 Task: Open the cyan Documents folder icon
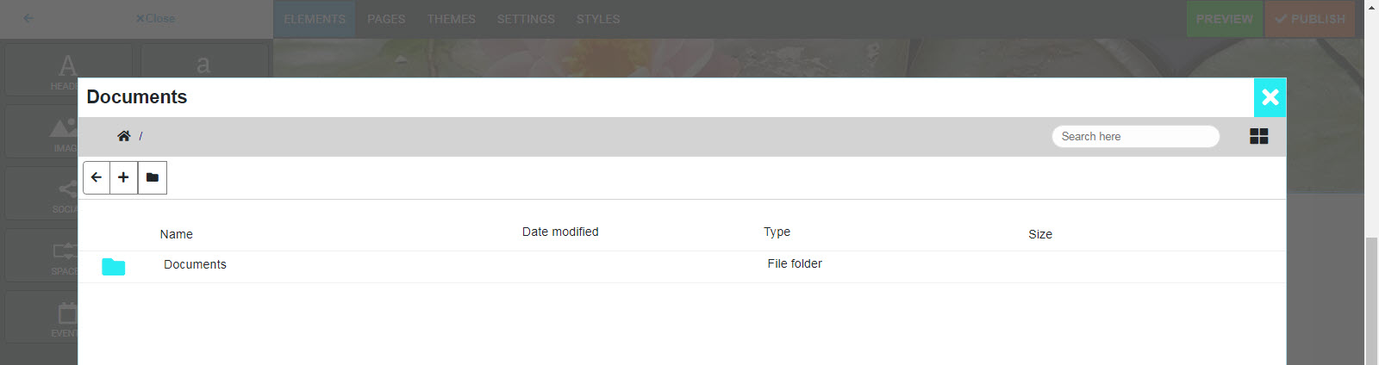(114, 267)
